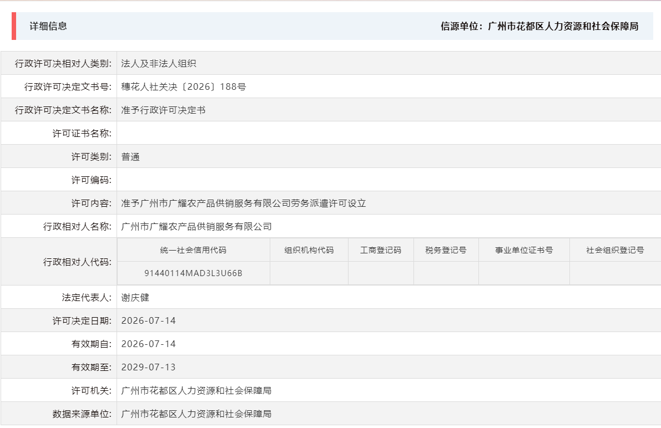Click the 许可类别 label
This screenshot has height=428, width=661.
[92, 157]
